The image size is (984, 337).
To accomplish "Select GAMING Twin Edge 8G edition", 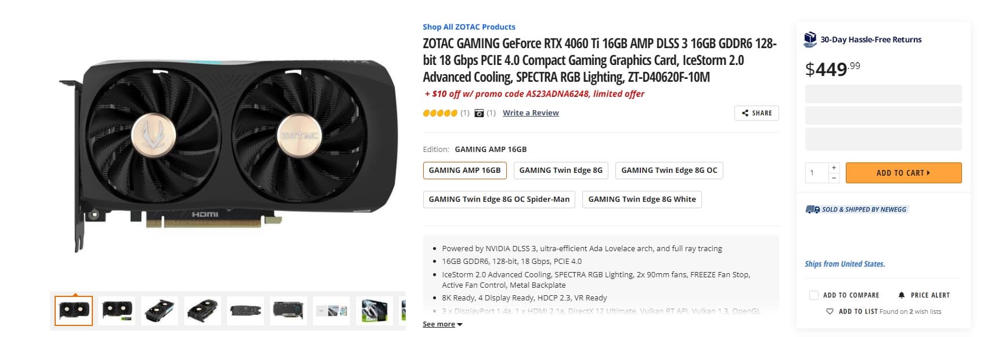I will tap(560, 171).
